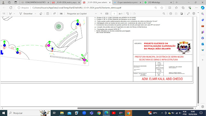206x116 pixels.
Task: Click the vertical scrollbar thumb
Action: pyautogui.click(x=198, y=85)
